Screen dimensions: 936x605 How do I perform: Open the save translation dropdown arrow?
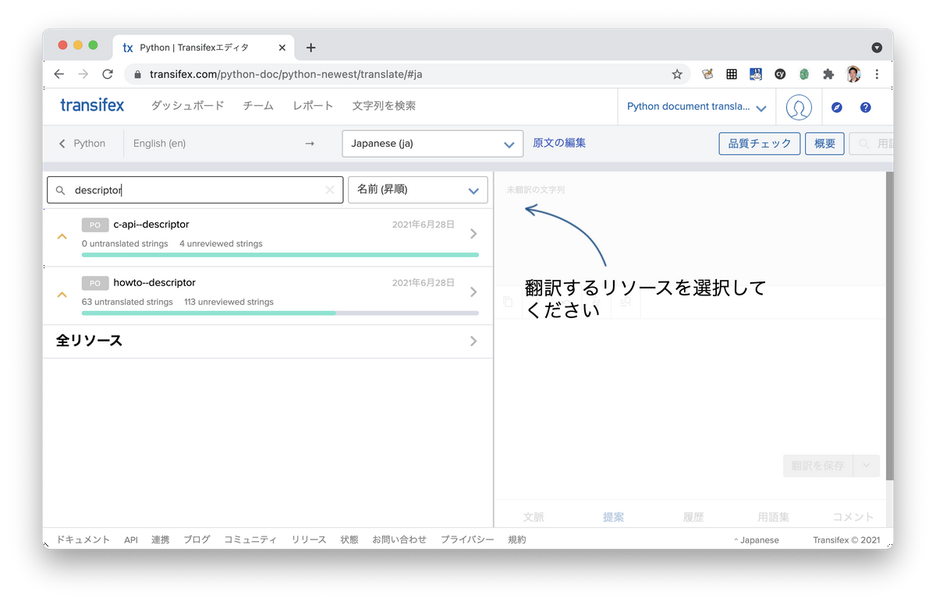tap(867, 465)
